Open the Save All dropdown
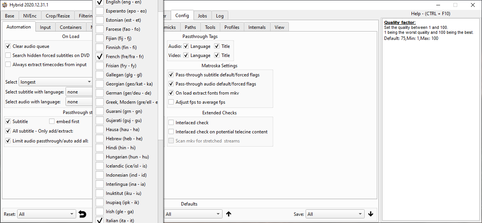This screenshot has width=482, height=223. [x=335, y=214]
